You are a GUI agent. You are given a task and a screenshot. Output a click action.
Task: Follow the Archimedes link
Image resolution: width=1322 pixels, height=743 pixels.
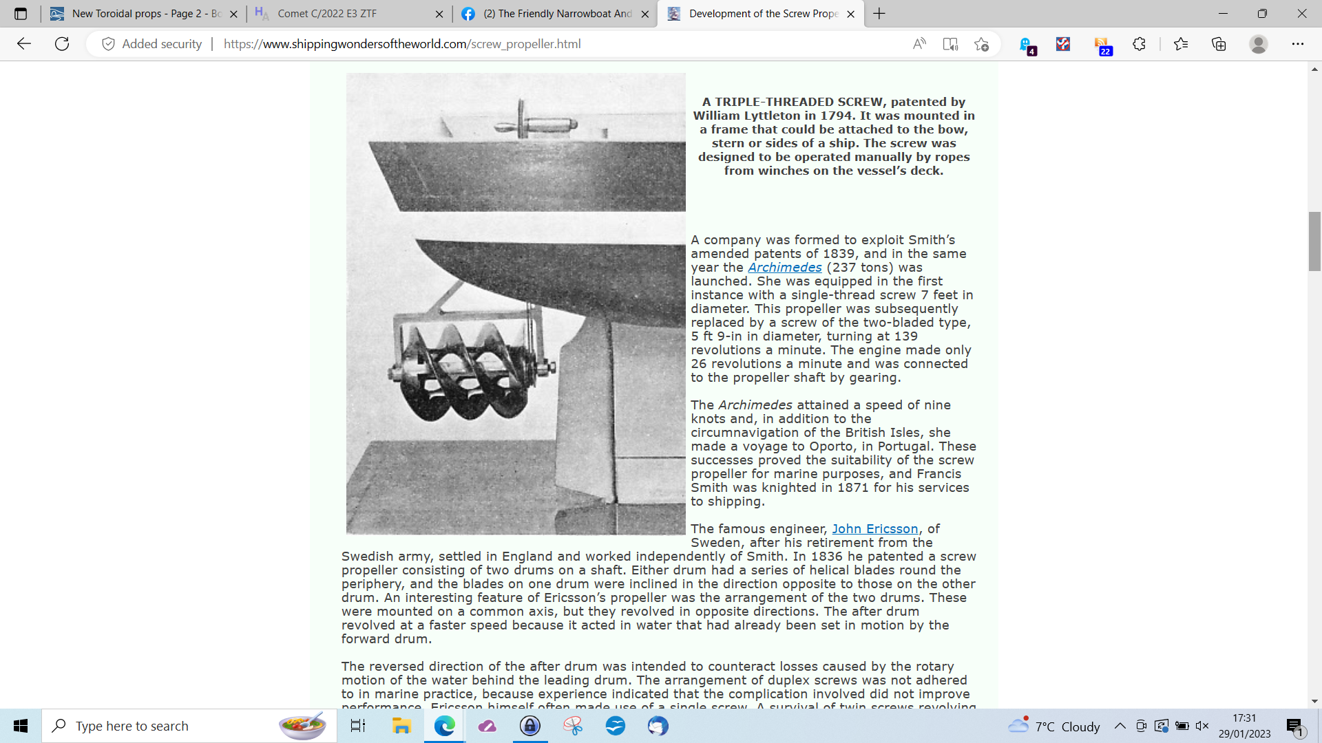(x=784, y=268)
